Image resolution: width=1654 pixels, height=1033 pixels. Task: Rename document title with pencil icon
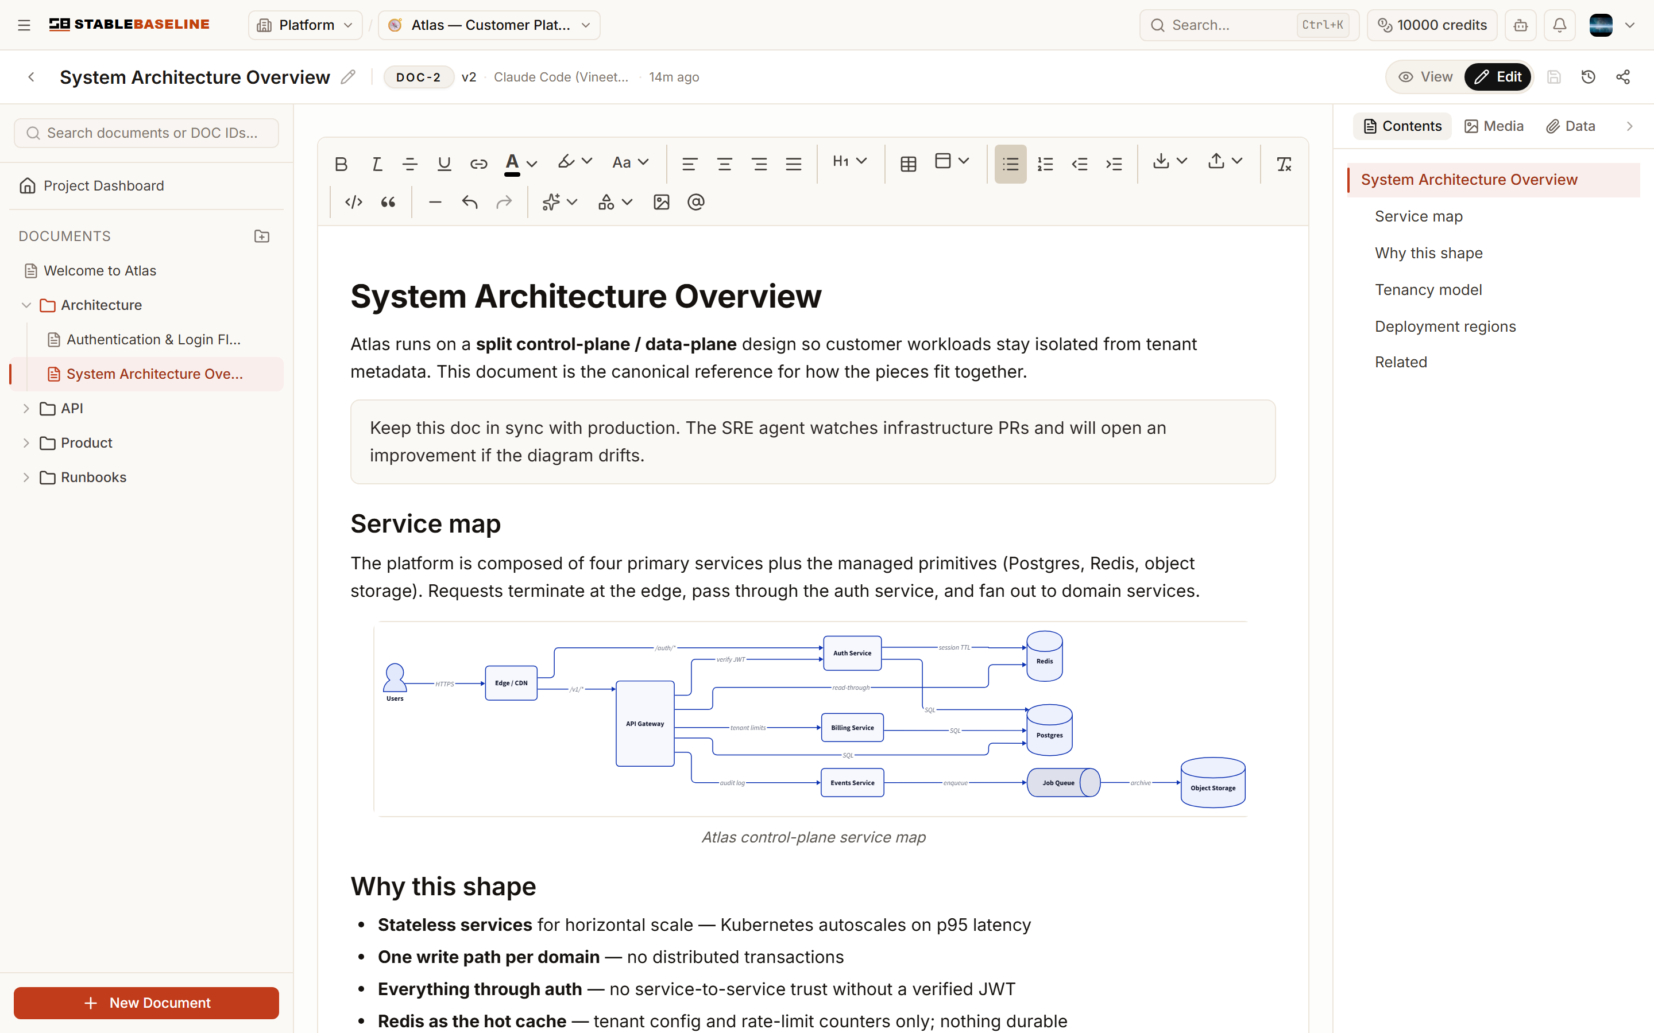tap(348, 77)
